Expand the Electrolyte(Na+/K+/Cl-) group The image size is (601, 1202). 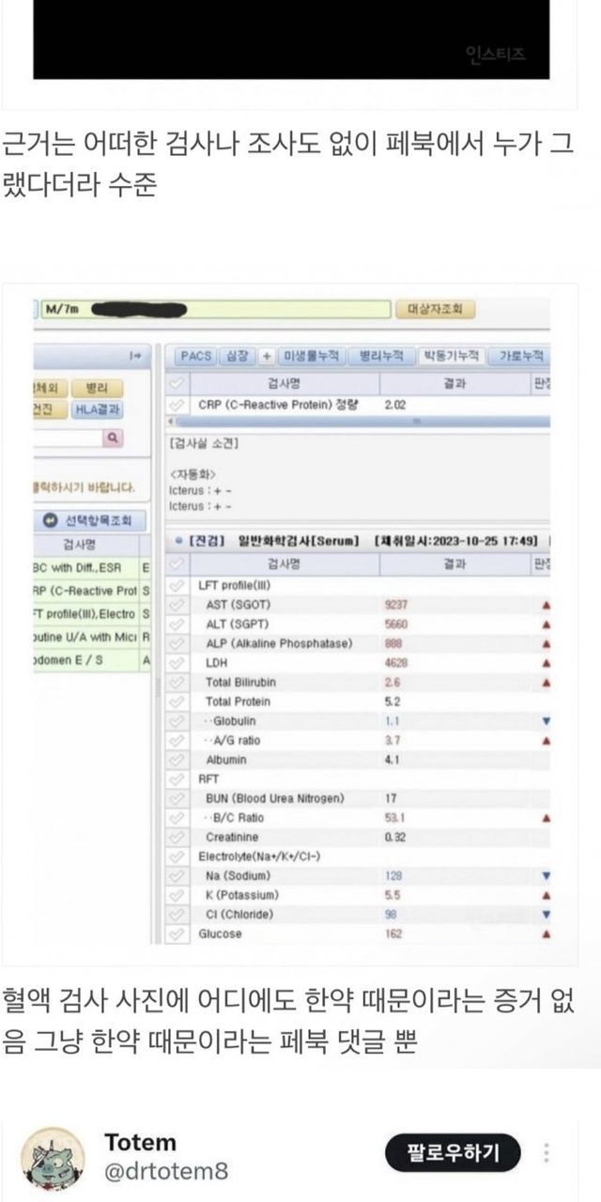coord(176,856)
